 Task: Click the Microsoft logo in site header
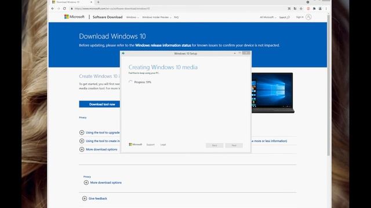pyautogui.click(x=74, y=17)
